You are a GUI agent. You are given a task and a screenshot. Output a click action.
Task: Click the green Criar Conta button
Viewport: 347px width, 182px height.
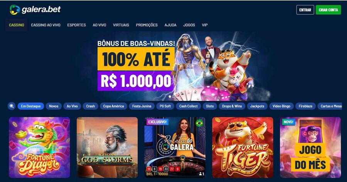tap(328, 10)
